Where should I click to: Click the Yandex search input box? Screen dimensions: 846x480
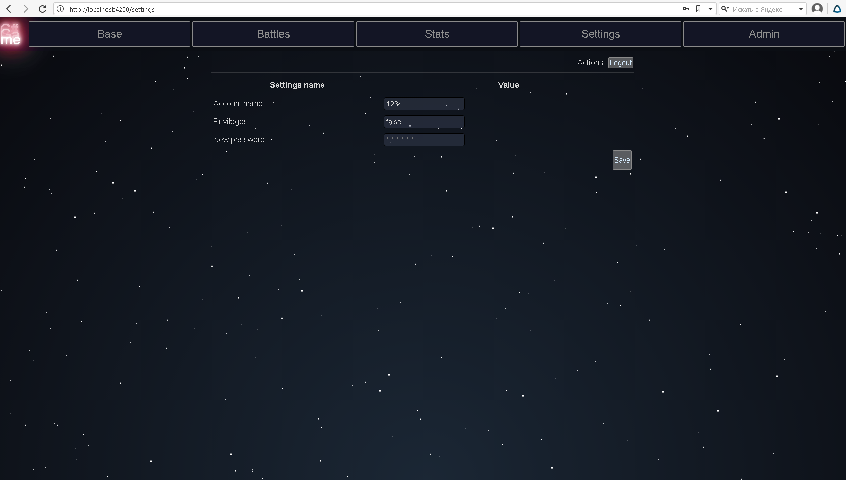(763, 9)
